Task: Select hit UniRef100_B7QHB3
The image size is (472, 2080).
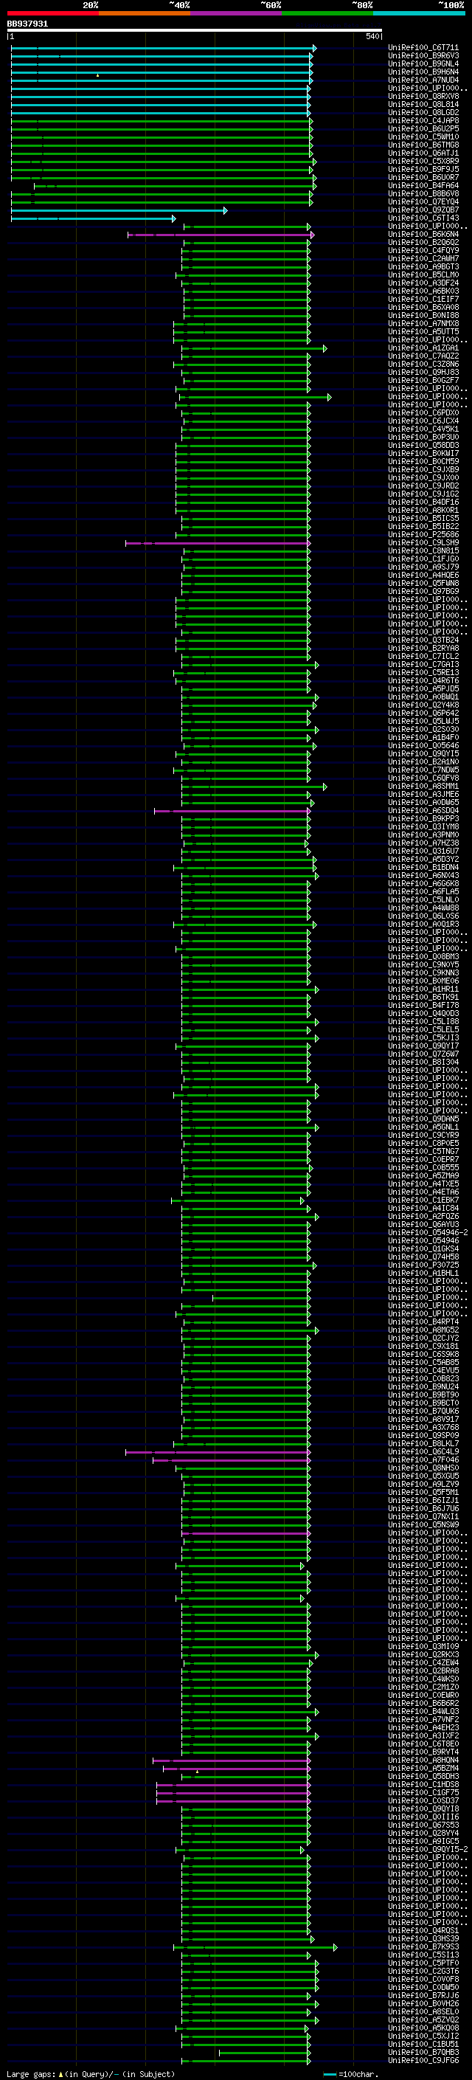Action: pos(423,2052)
